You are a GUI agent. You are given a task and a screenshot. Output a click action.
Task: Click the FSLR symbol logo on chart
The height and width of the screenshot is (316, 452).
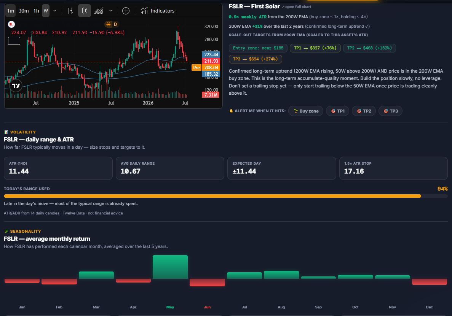[x=11, y=24]
